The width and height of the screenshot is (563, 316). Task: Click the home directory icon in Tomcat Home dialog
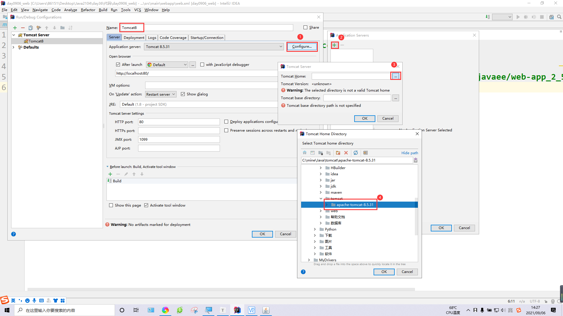(x=305, y=153)
